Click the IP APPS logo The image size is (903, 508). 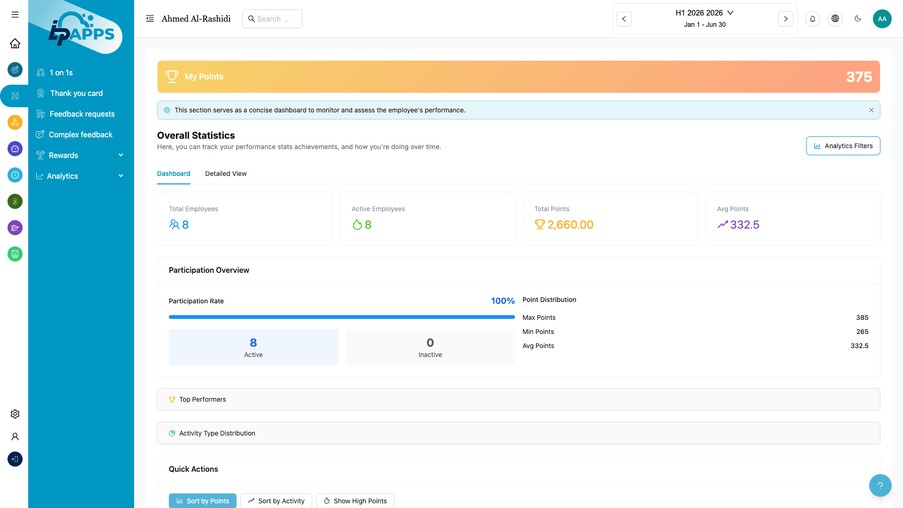click(81, 29)
